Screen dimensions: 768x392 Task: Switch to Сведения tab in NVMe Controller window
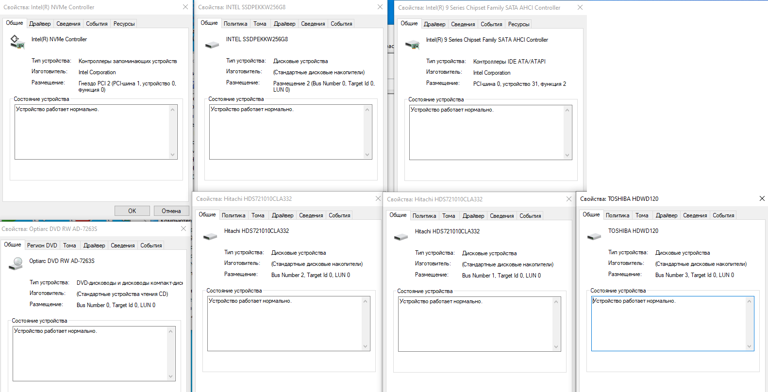[68, 24]
